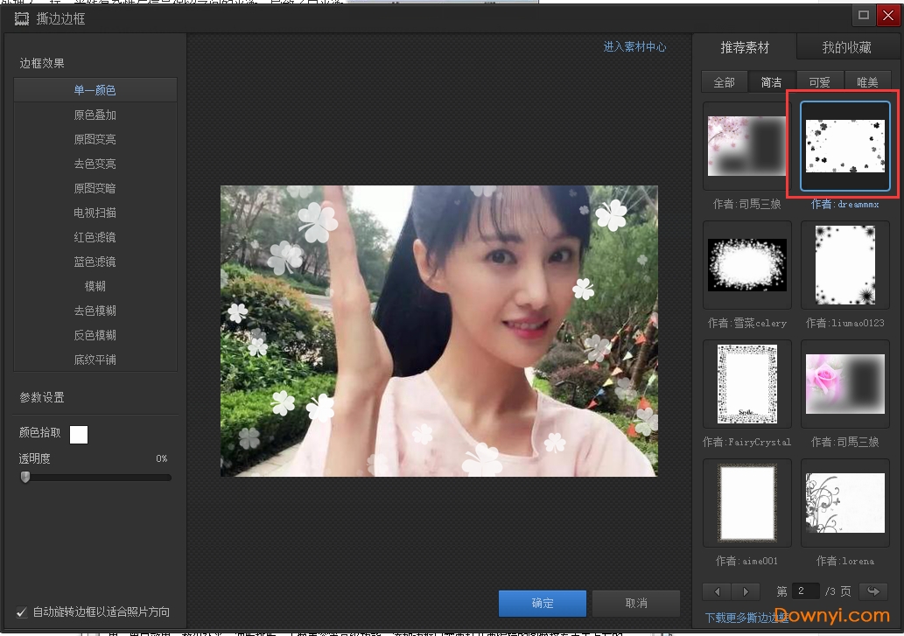Image resolution: width=904 pixels, height=636 pixels.
Task: Select the clover border by dreammmx
Action: [x=844, y=146]
